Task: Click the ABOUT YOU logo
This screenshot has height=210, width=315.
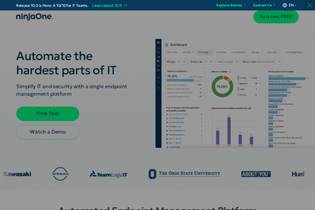Action: click(256, 174)
